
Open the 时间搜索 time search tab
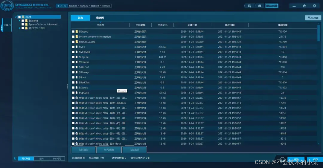(x=109, y=150)
